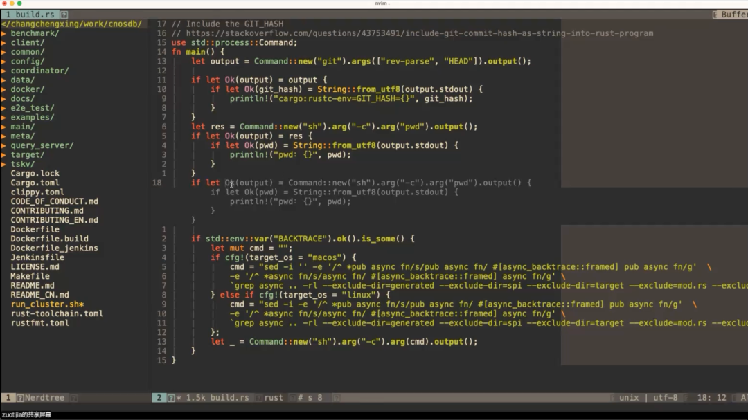Click the close icon on the build.rs bufferline tab
748x420 pixels.
tap(64, 13)
